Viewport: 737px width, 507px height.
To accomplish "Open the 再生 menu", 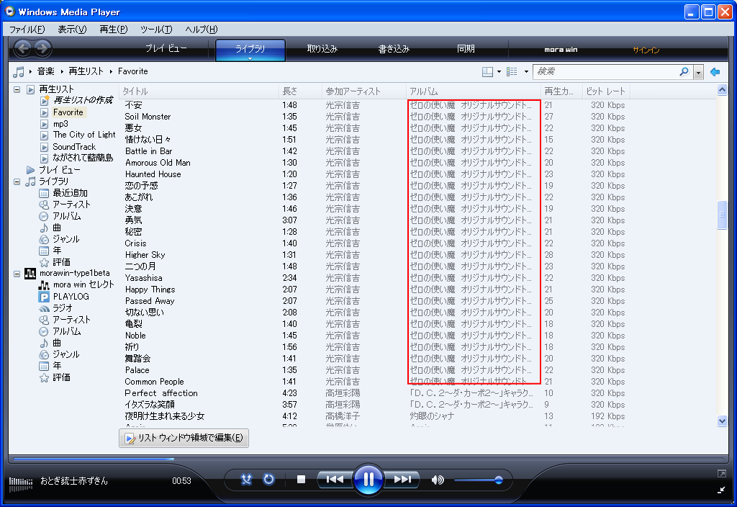I will click(x=113, y=29).
